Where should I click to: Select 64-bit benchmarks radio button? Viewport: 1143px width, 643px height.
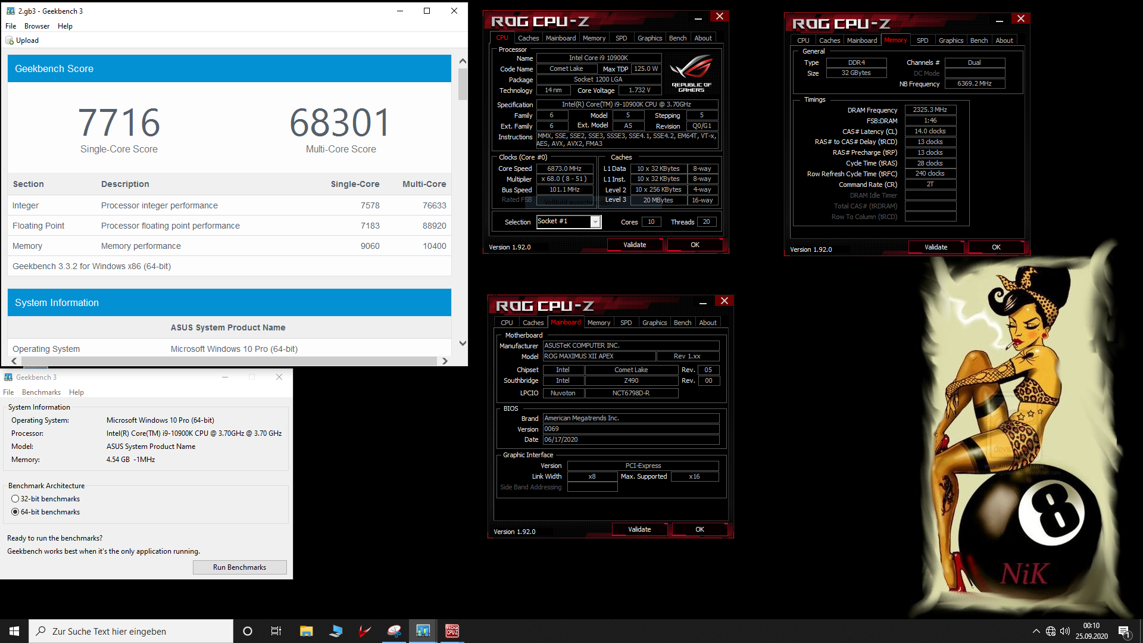15,512
